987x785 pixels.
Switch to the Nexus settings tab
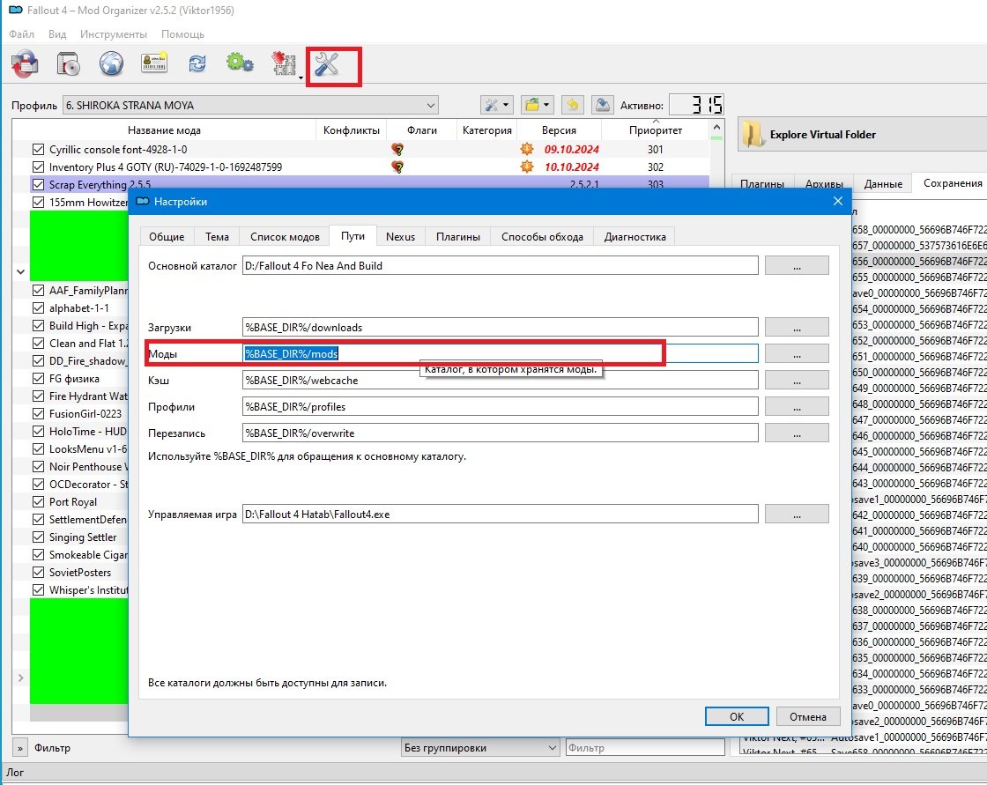point(400,236)
